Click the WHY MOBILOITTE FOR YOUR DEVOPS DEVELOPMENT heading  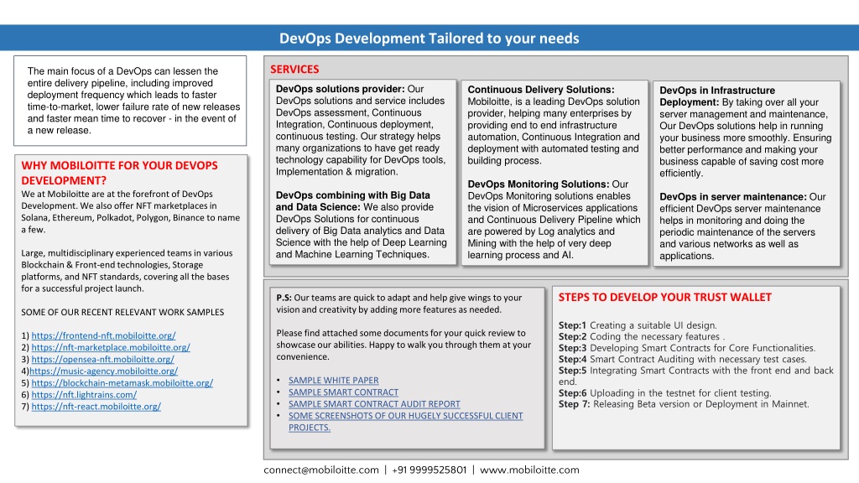tap(119, 173)
